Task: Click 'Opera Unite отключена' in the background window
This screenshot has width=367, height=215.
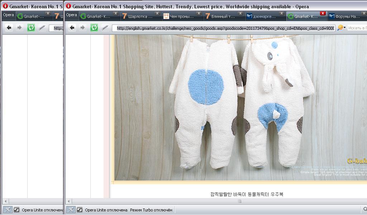Action: (43, 210)
